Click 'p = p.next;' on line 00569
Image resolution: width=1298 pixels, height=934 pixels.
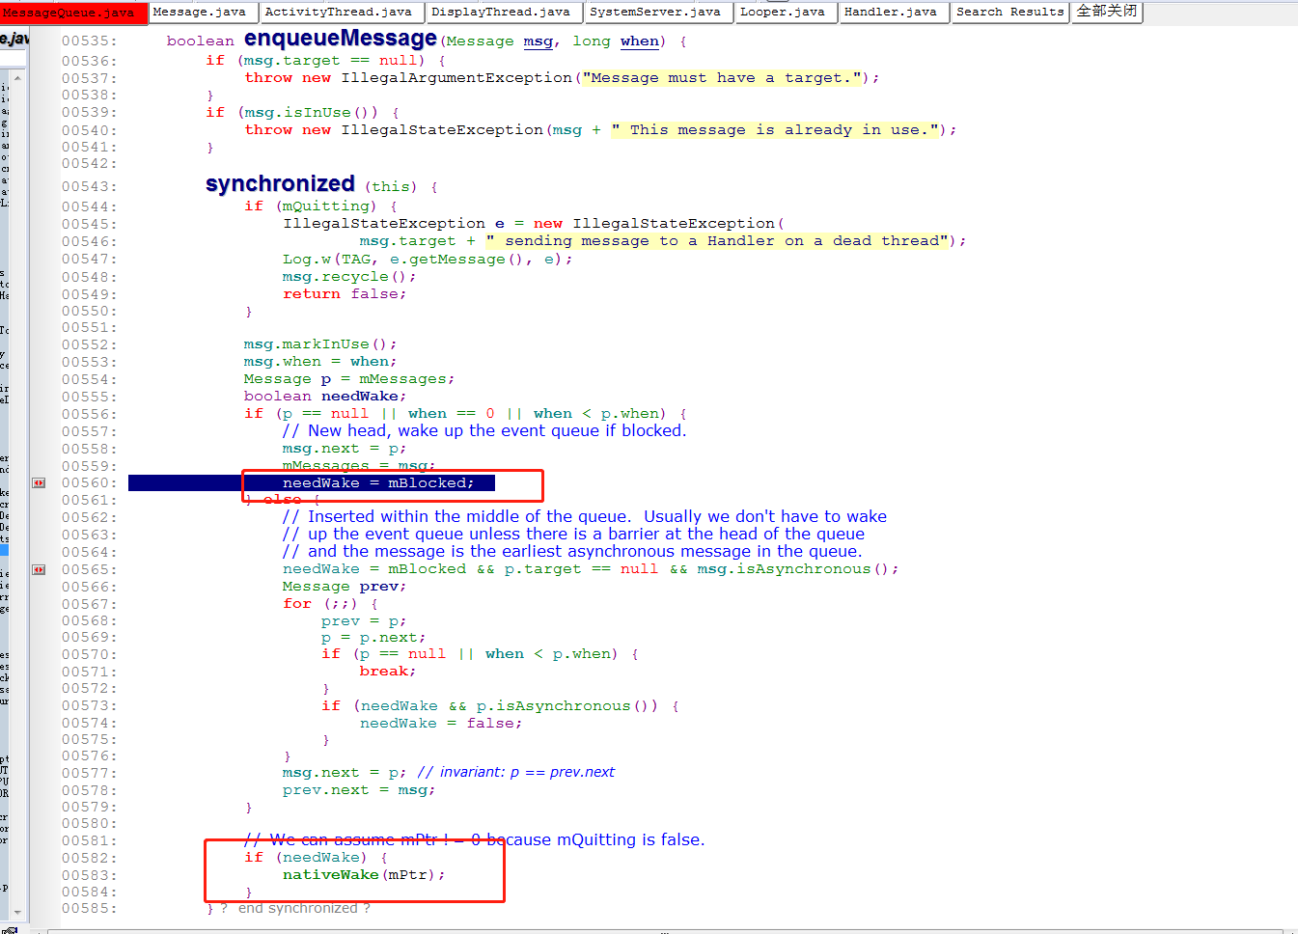click(x=373, y=638)
